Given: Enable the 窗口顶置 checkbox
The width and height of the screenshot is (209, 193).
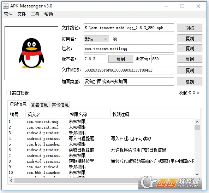Looking at the screenshot, I should pyautogui.click(x=8, y=93).
